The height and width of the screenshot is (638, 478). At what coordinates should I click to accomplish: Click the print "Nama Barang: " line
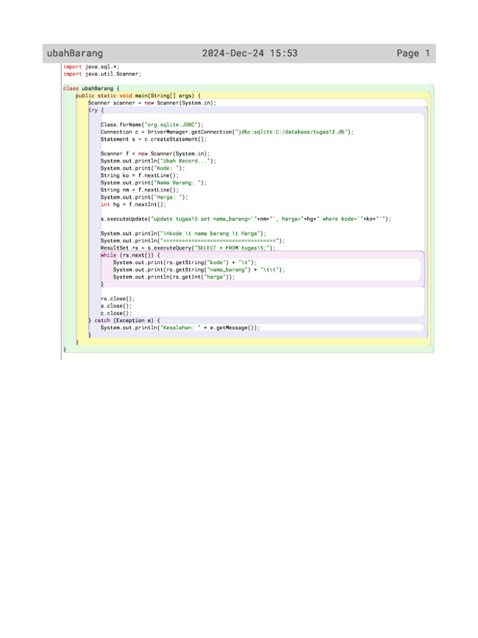[154, 183]
